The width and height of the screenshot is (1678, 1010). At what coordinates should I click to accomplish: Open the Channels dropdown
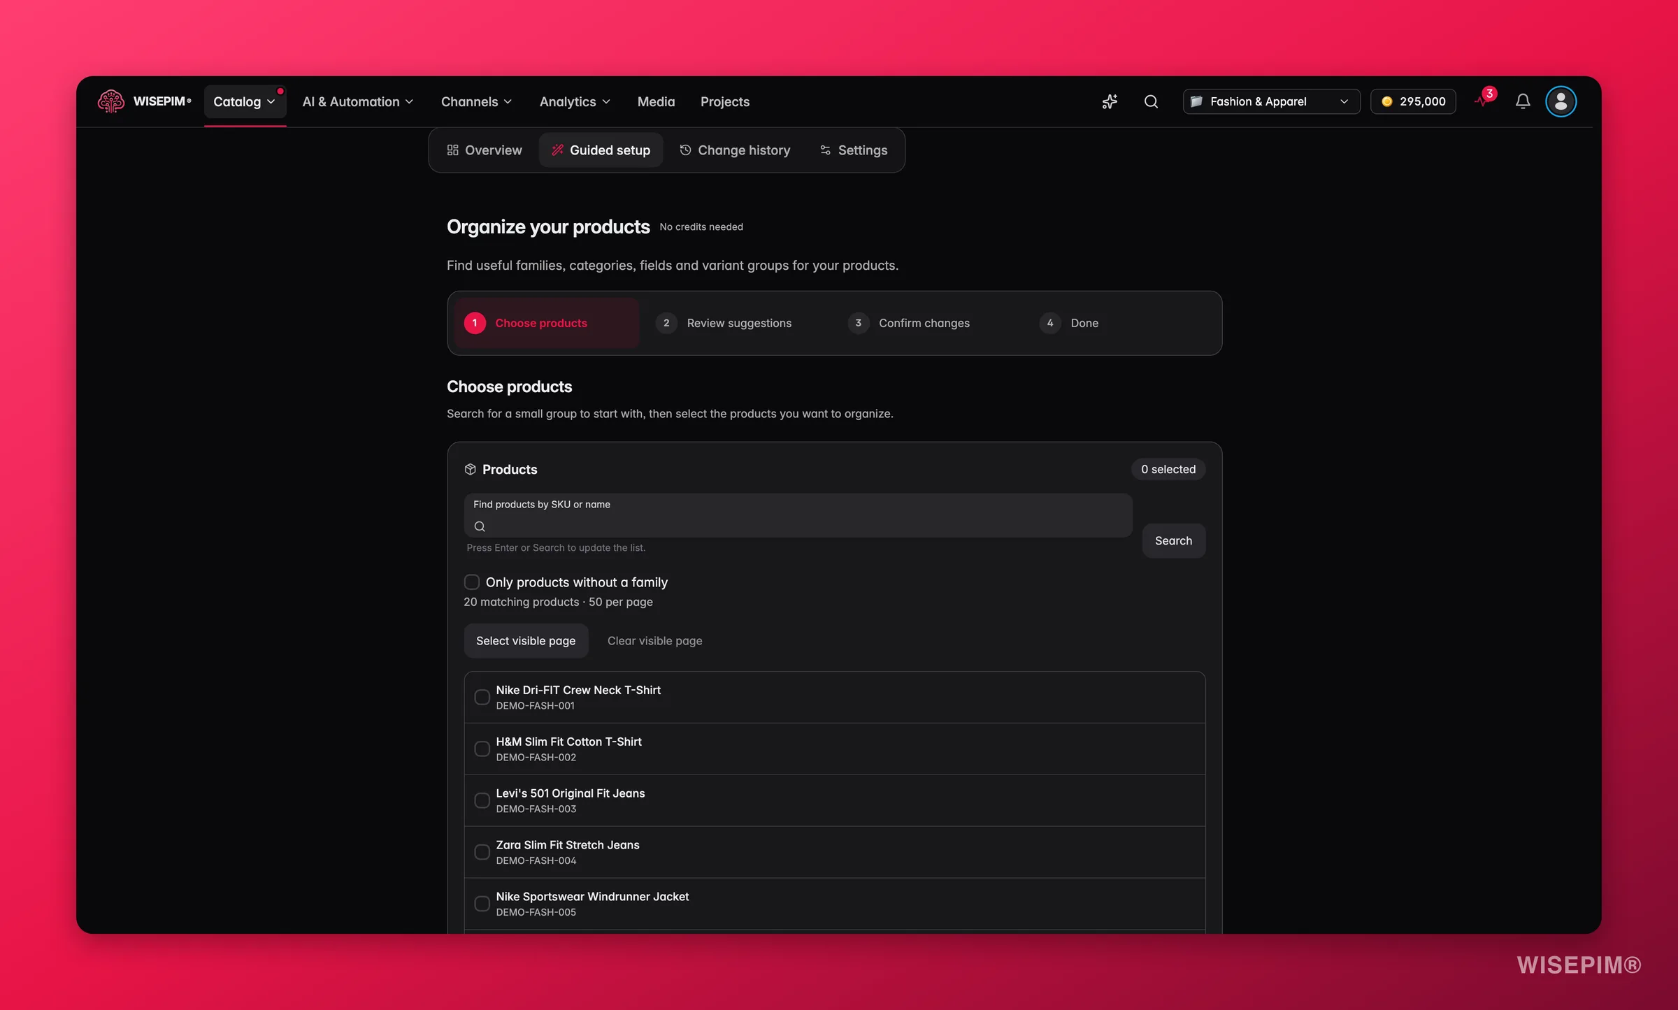tap(476, 101)
